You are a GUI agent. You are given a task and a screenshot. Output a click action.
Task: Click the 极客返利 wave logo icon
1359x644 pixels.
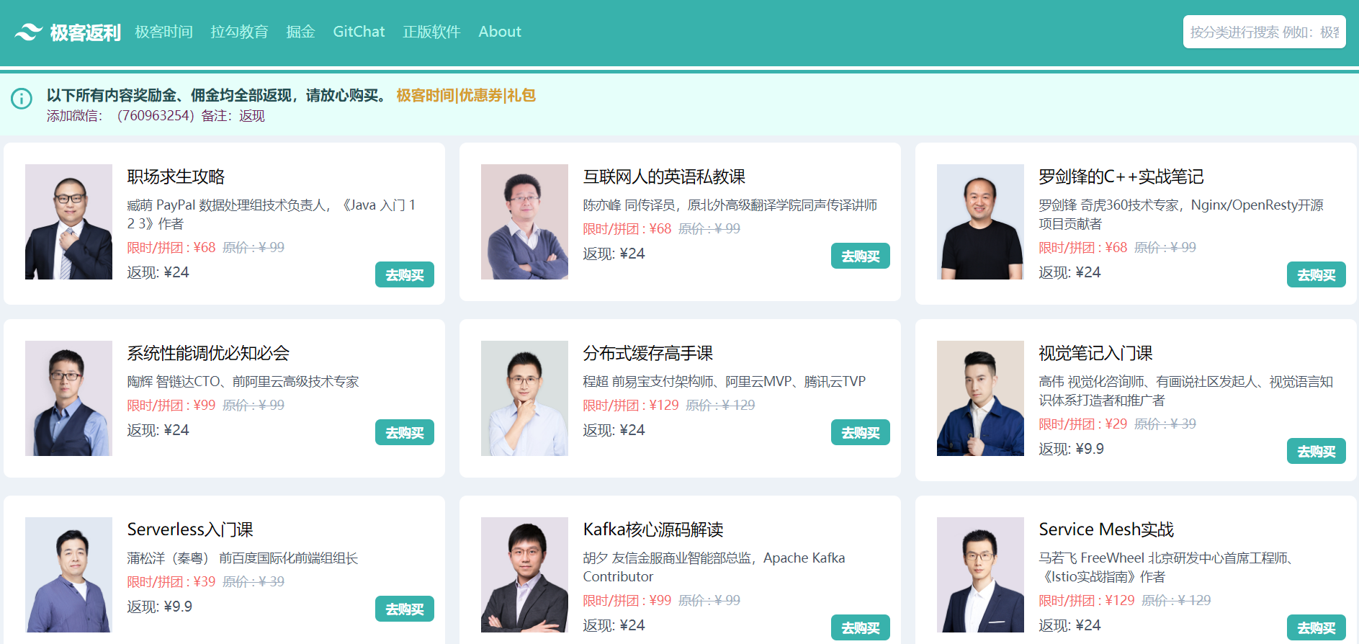(x=29, y=32)
